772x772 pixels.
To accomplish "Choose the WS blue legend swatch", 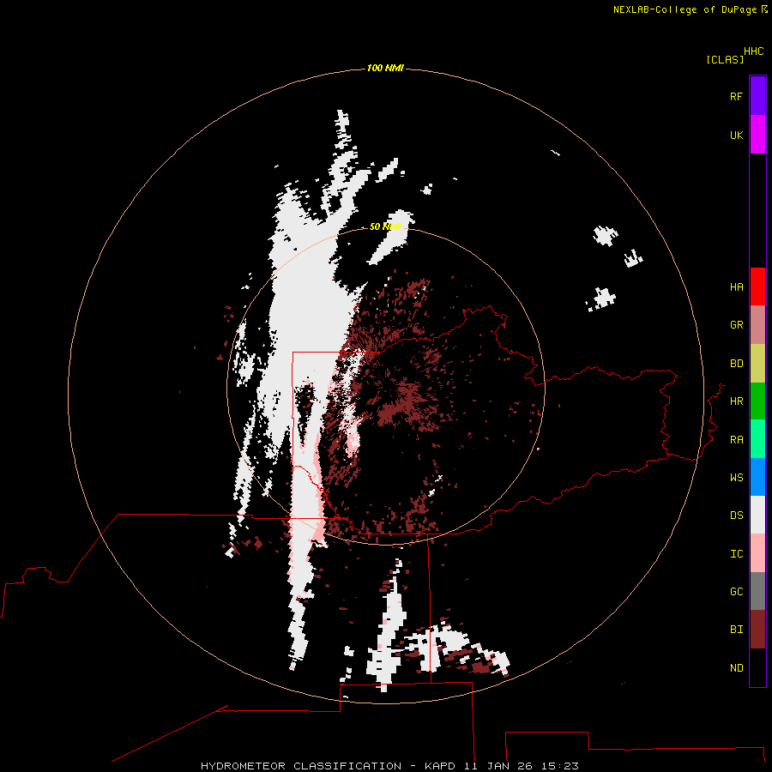I will pyautogui.click(x=757, y=477).
